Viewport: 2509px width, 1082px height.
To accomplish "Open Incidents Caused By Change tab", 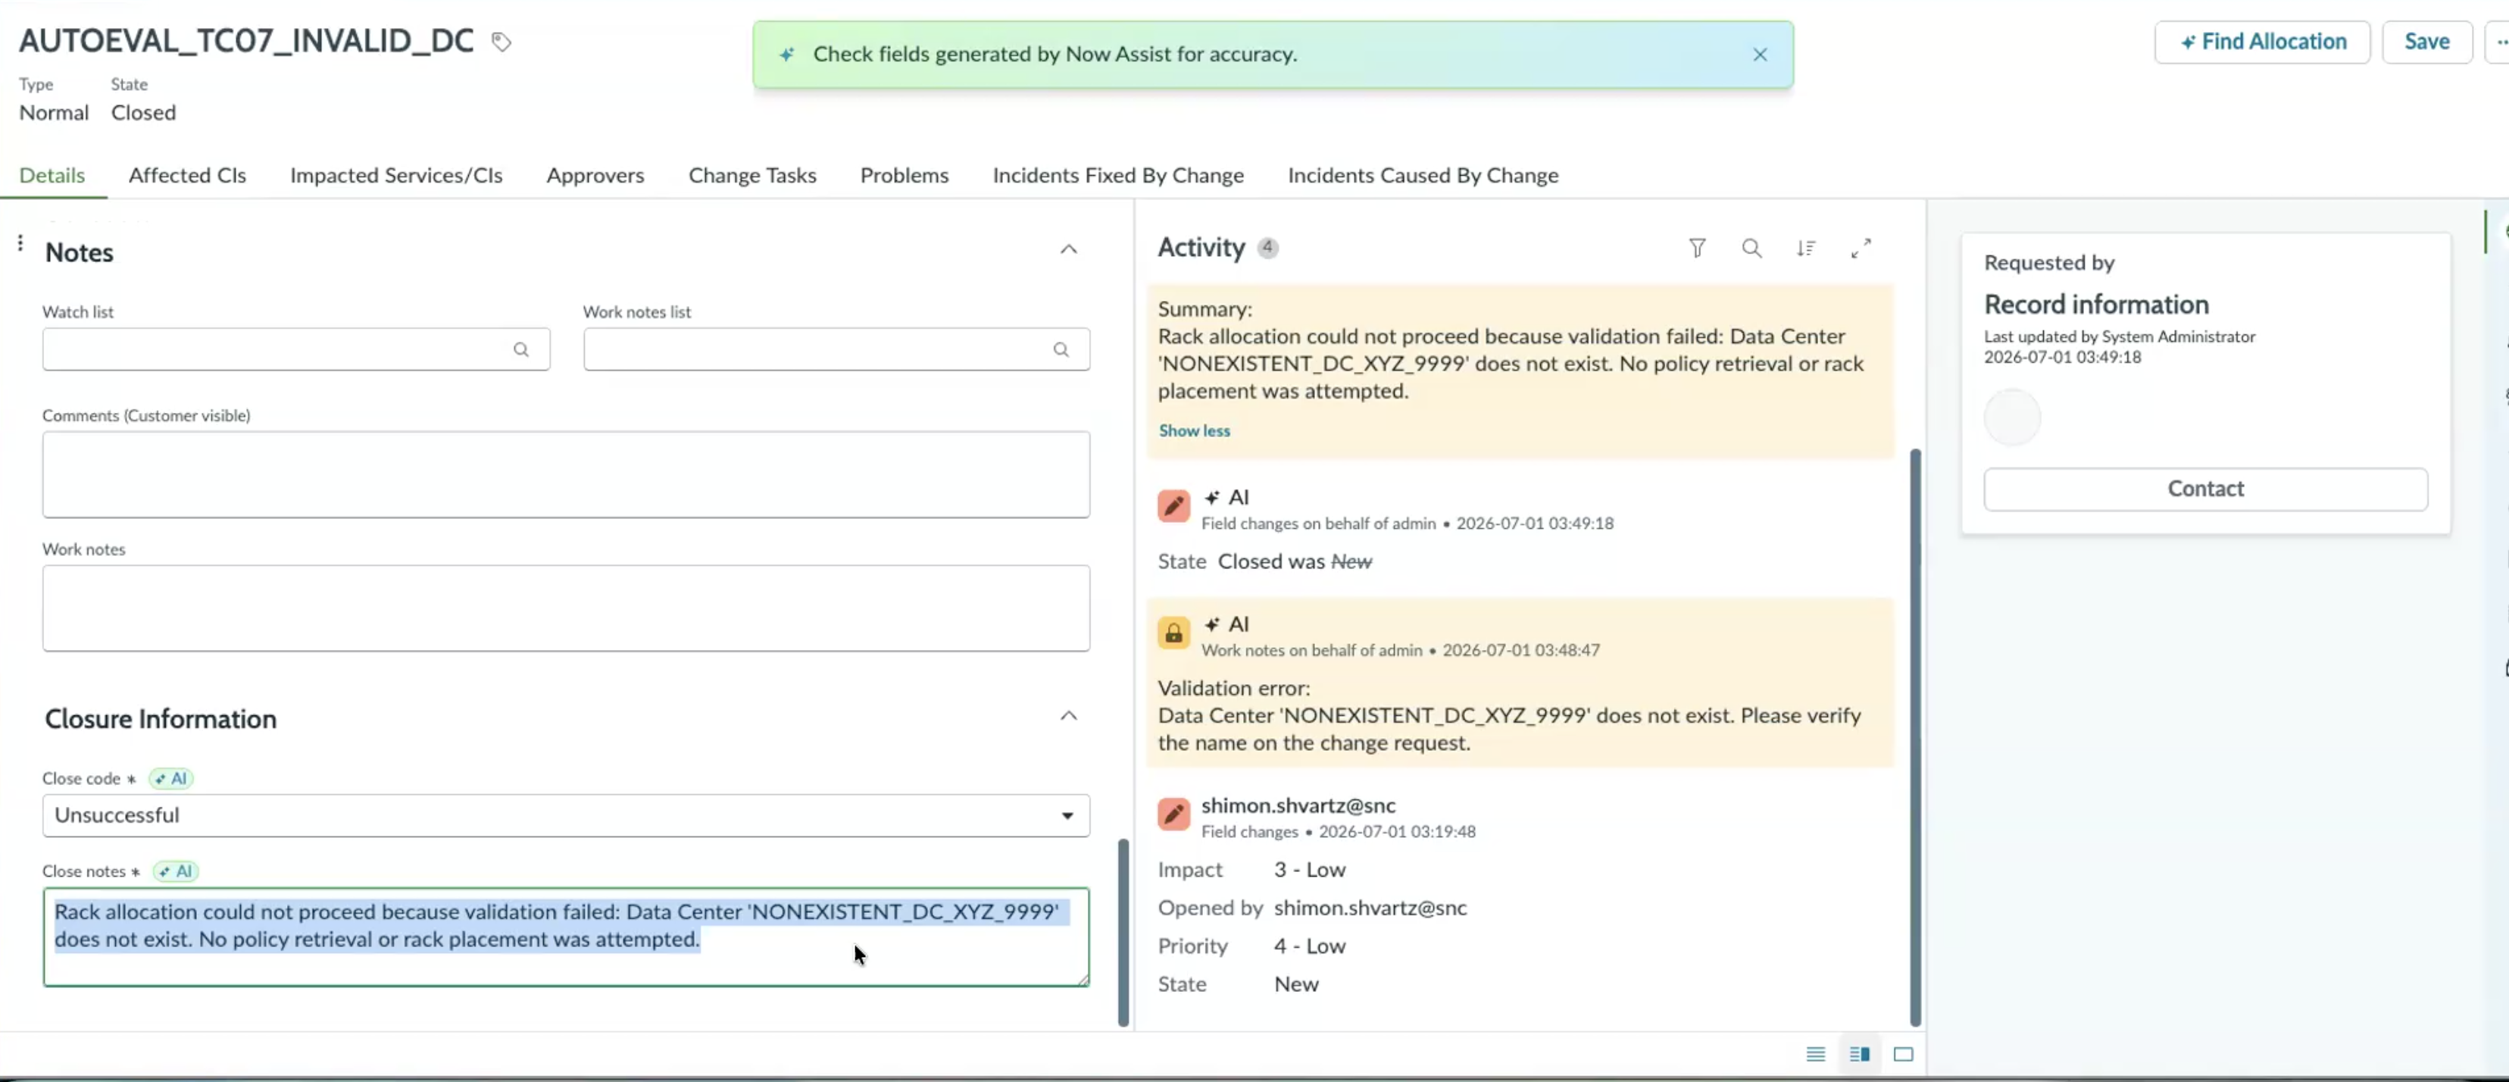I will pos(1423,175).
